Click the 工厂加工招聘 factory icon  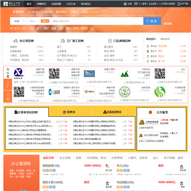(63, 41)
